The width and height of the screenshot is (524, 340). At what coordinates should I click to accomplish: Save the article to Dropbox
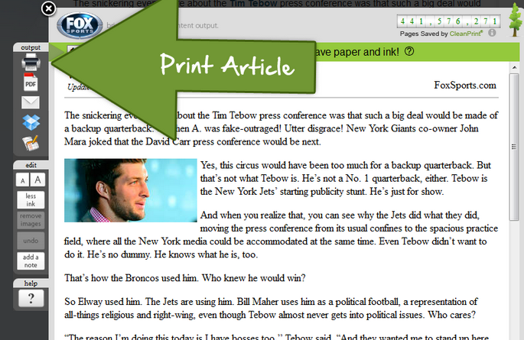click(x=31, y=122)
